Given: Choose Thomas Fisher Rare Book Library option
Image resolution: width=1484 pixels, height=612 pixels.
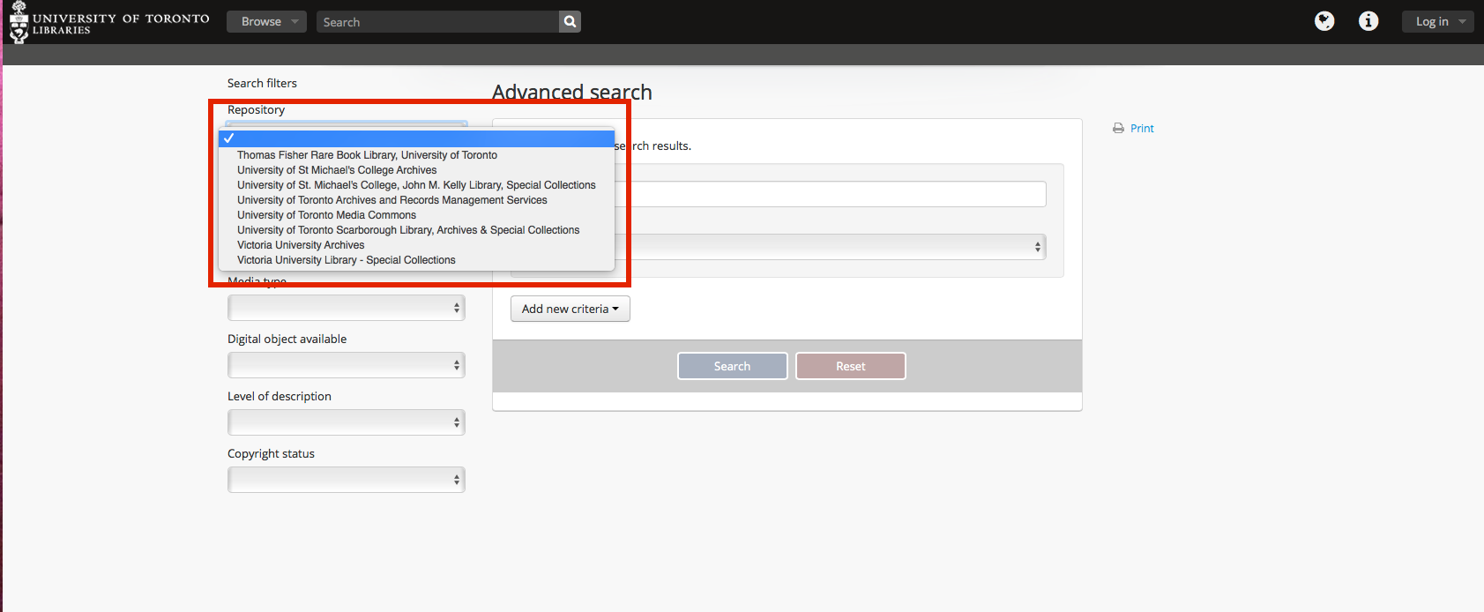Looking at the screenshot, I should pos(416,155).
